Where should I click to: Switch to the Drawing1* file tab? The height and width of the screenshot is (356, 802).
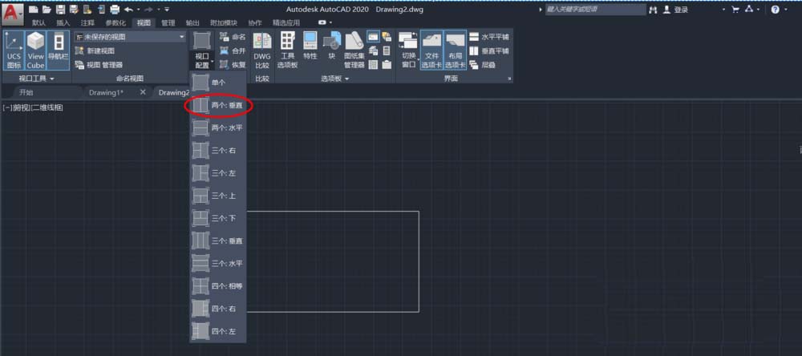click(105, 92)
